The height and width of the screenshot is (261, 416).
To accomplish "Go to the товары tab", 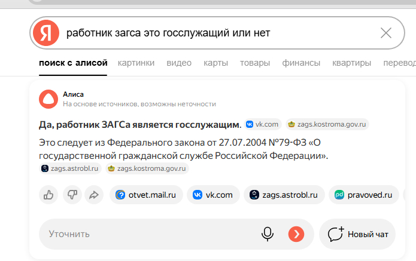I will coord(255,63).
